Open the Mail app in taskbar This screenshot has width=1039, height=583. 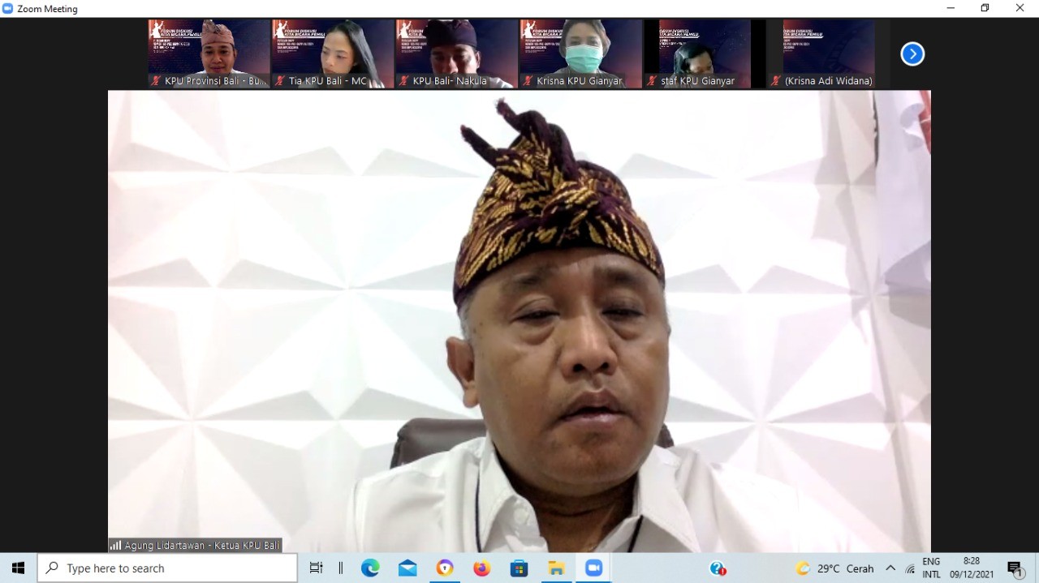407,568
